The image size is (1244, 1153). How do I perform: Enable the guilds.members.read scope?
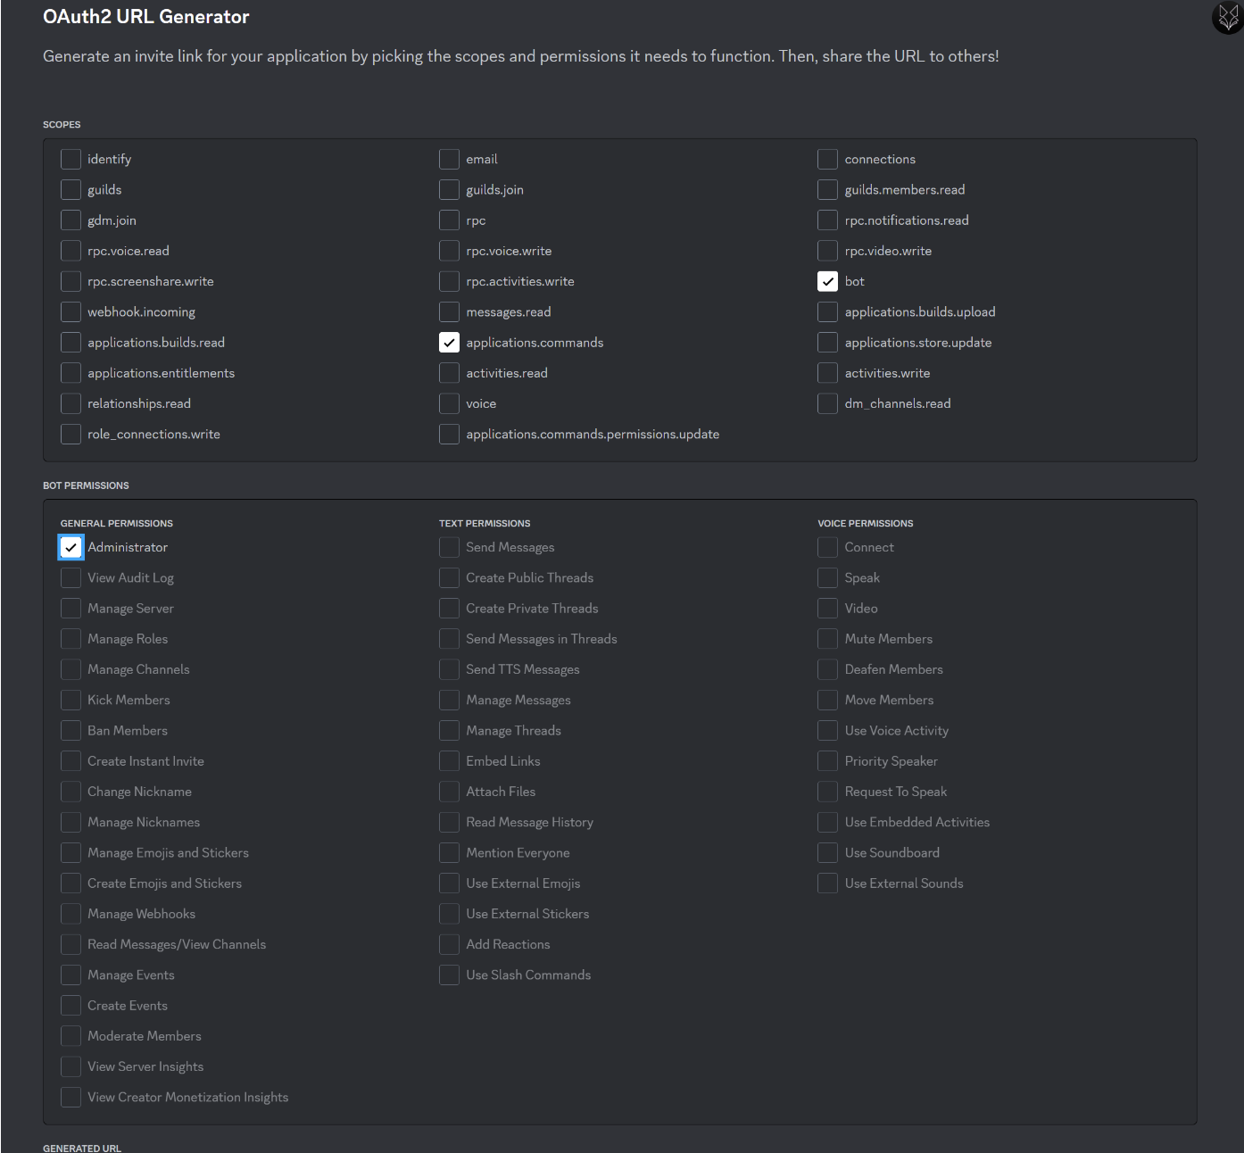(827, 189)
